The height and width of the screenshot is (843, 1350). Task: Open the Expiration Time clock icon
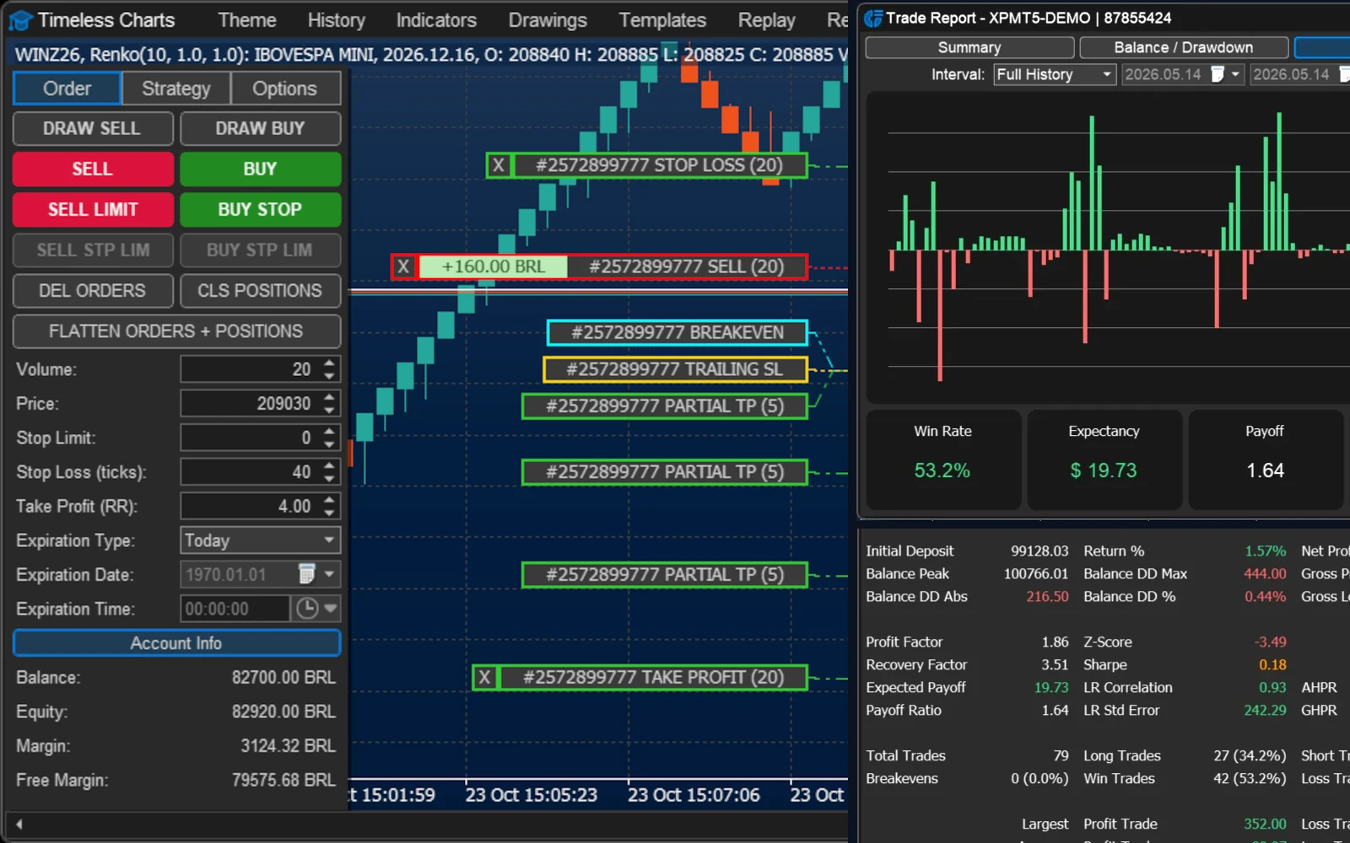pyautogui.click(x=307, y=608)
